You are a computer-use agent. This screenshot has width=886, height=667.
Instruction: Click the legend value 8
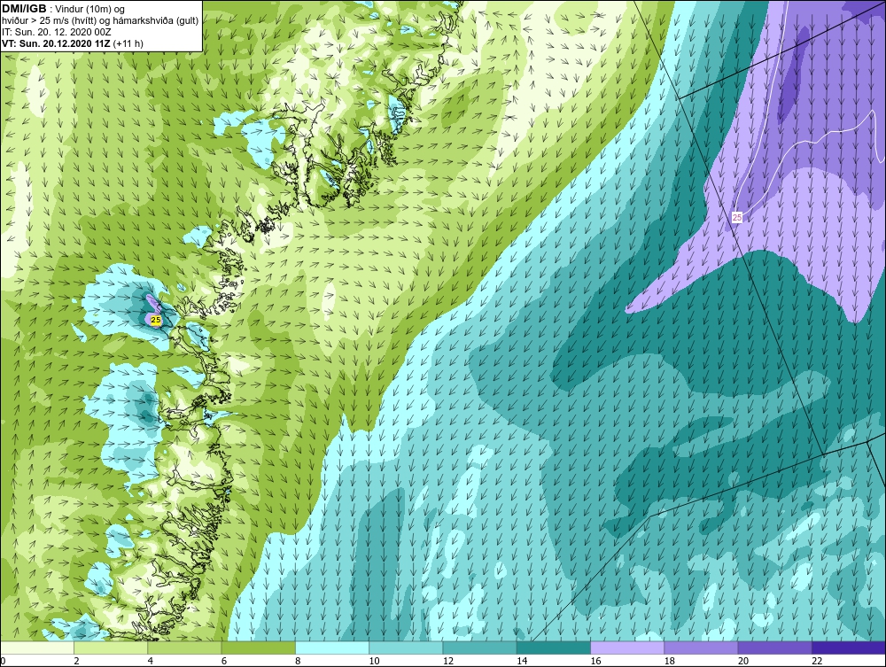click(298, 661)
